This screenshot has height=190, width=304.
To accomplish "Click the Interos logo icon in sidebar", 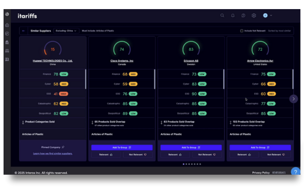I will (7, 14).
